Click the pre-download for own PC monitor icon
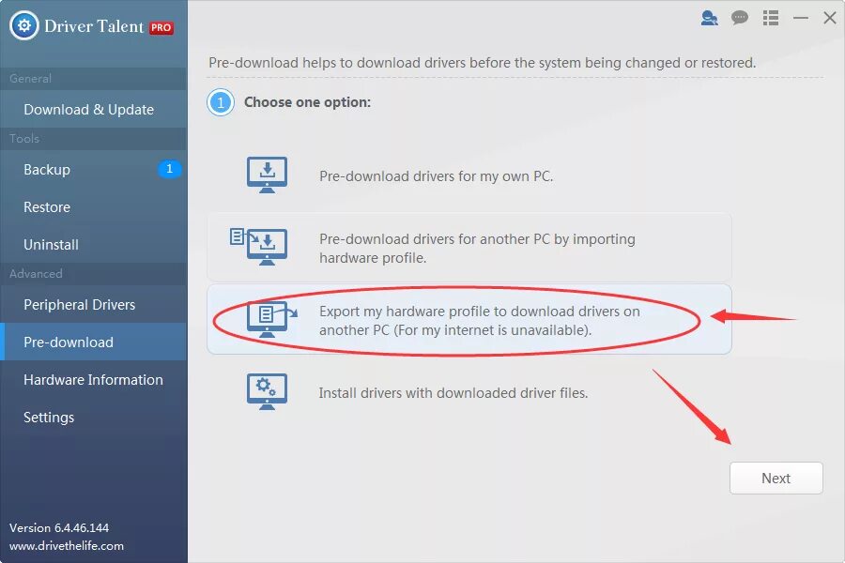Screen dimensions: 845x563 click(x=267, y=175)
